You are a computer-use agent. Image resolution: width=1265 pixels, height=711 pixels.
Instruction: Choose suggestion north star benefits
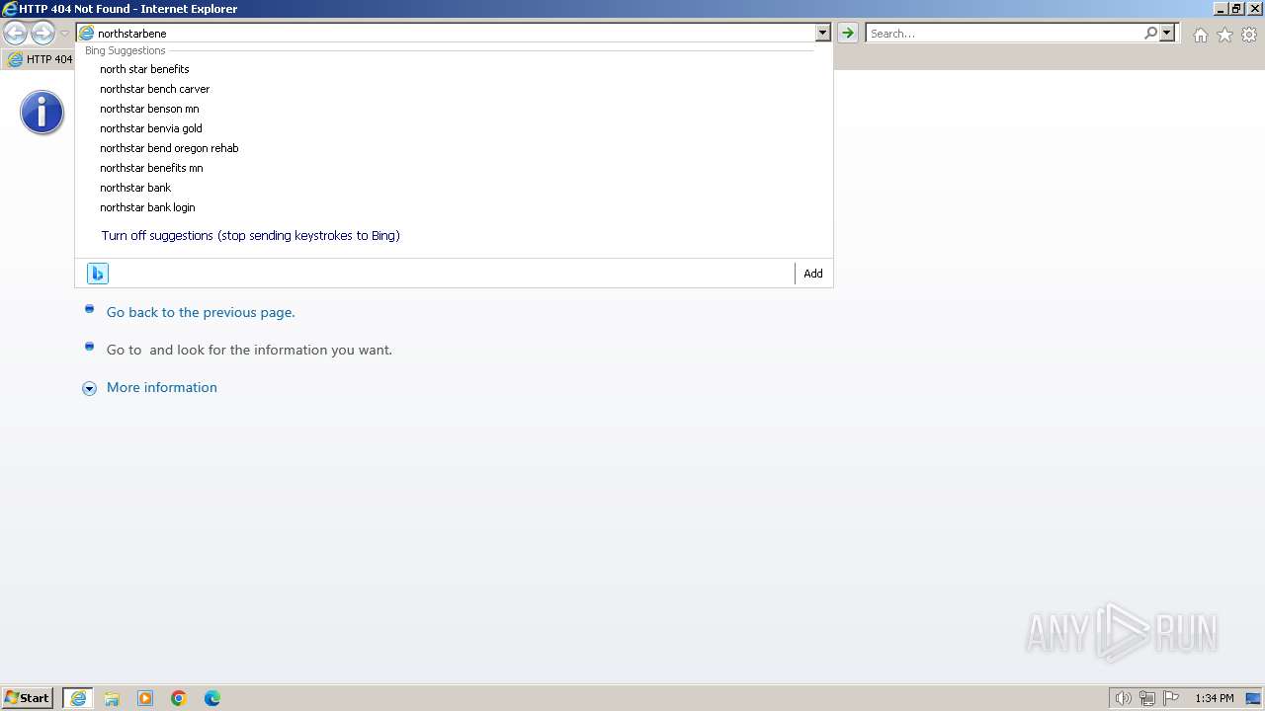pyautogui.click(x=144, y=69)
